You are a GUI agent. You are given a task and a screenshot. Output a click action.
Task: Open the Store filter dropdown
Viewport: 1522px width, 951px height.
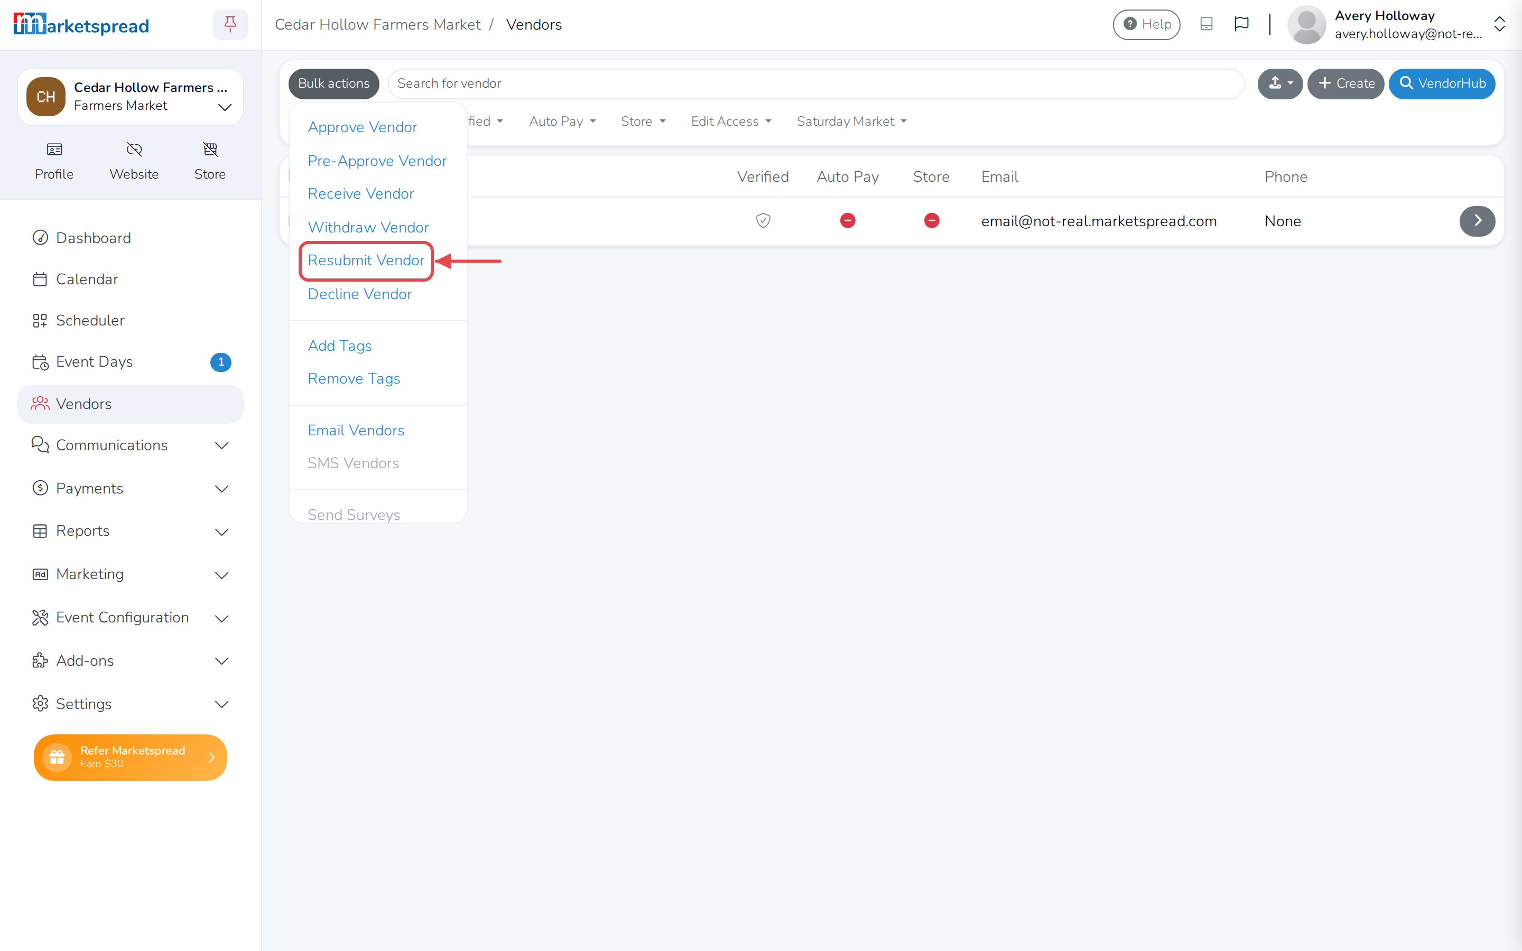(x=643, y=122)
